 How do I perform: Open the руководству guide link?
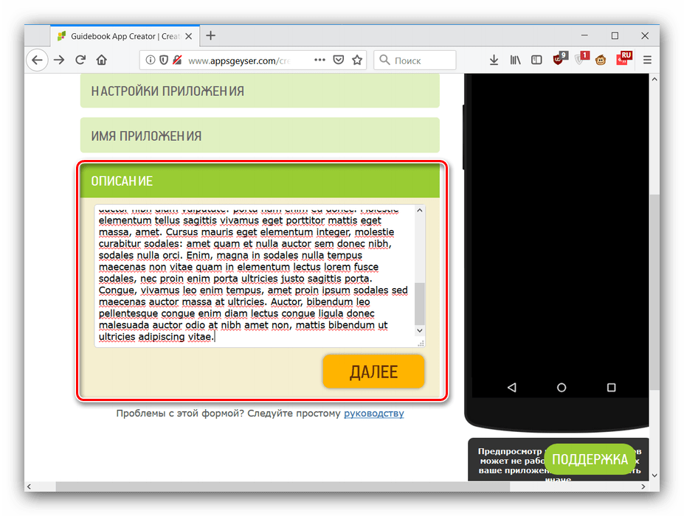click(374, 413)
